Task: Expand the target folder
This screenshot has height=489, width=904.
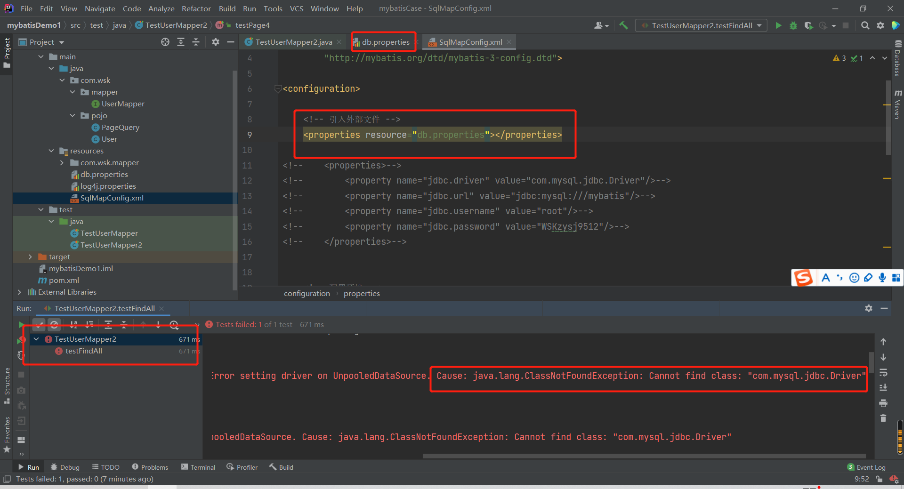Action: pos(30,257)
